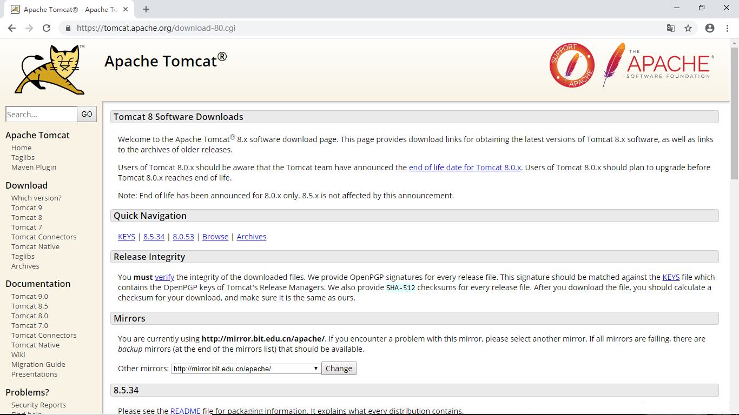Open Tomcat Connectors under Documentation
Viewport: 739px width, 415px height.
44,335
